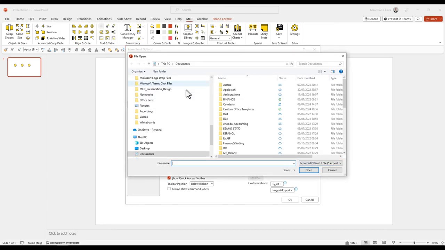Click OK in the PowerPoint Options dialog
The width and height of the screenshot is (445, 250).
290,200
